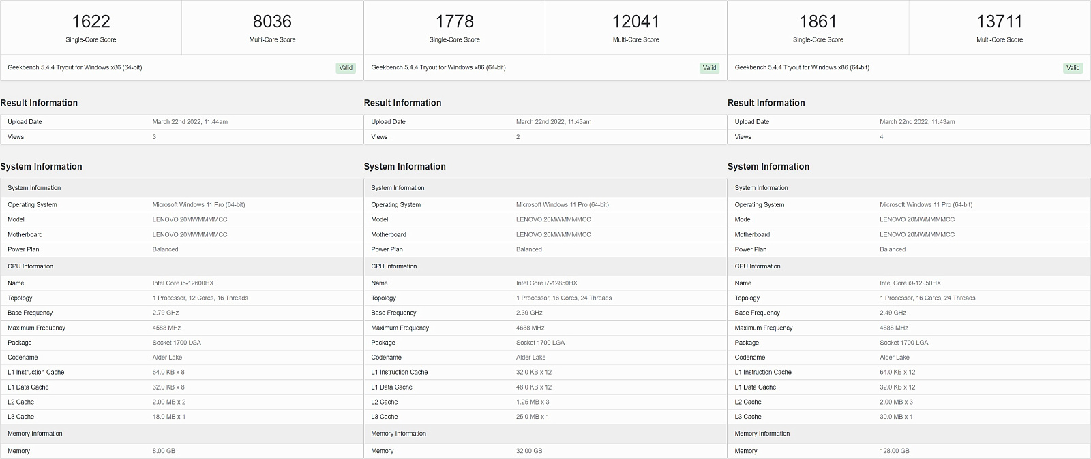Click L1 instruction cache value 64.0 KB x 8

tap(168, 373)
